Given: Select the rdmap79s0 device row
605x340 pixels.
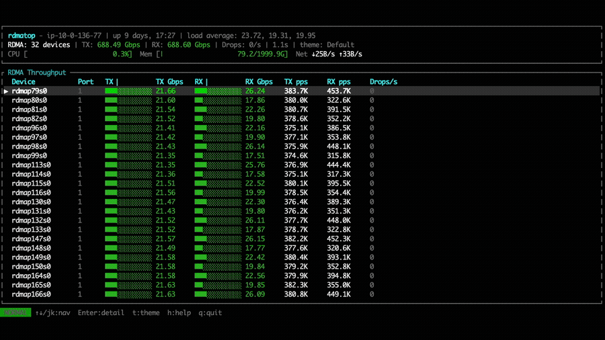Looking at the screenshot, I should [x=301, y=91].
